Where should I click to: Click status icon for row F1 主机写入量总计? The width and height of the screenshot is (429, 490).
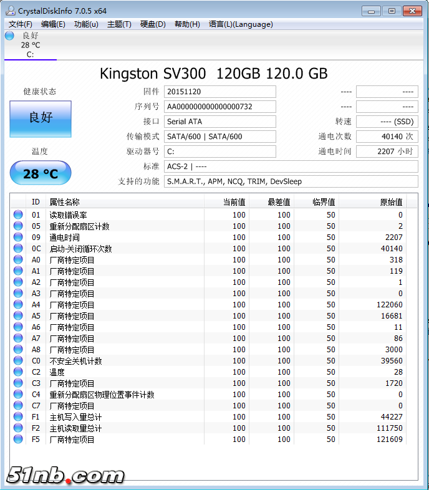pyautogui.click(x=18, y=417)
